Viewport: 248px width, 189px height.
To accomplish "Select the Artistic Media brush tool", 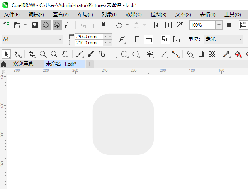I will [x=91, y=54].
